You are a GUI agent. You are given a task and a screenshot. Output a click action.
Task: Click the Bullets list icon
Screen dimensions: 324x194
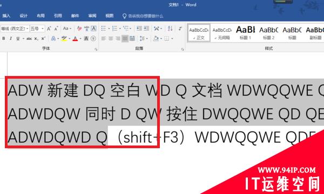pyautogui.click(x=104, y=29)
